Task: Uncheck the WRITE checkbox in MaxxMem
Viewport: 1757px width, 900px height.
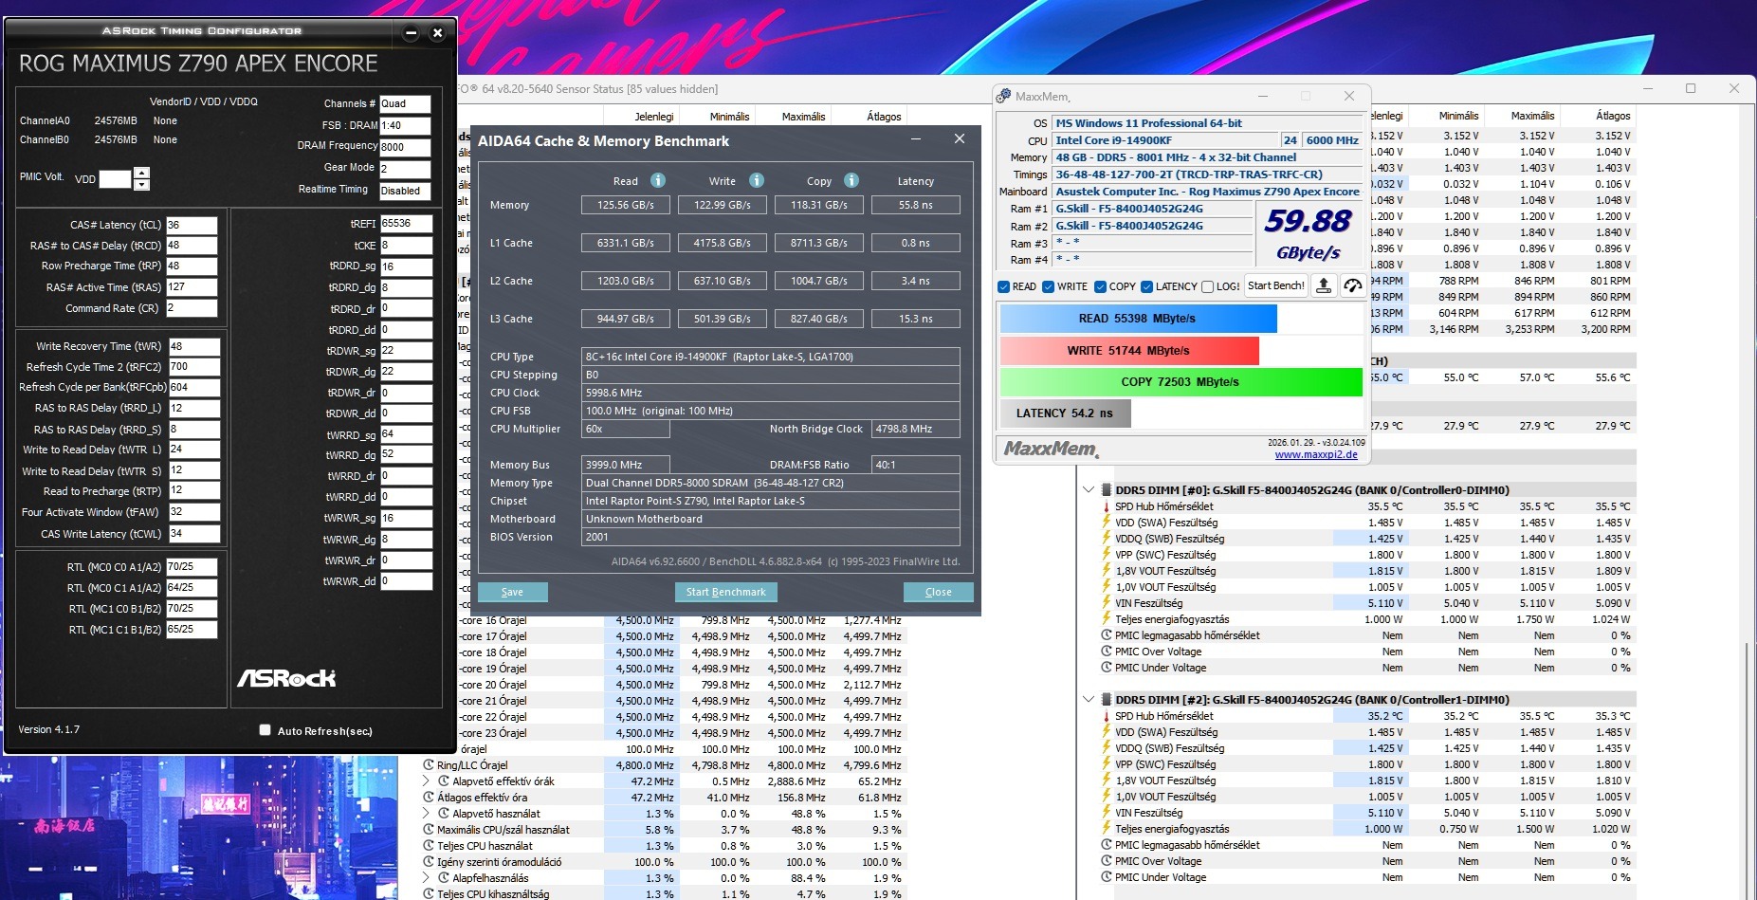Action: [x=1048, y=286]
